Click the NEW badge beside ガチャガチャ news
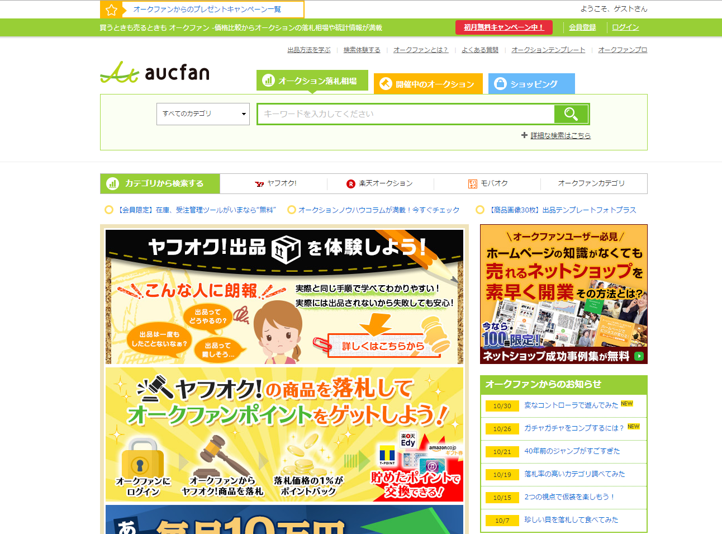This screenshot has width=722, height=534. point(633,426)
